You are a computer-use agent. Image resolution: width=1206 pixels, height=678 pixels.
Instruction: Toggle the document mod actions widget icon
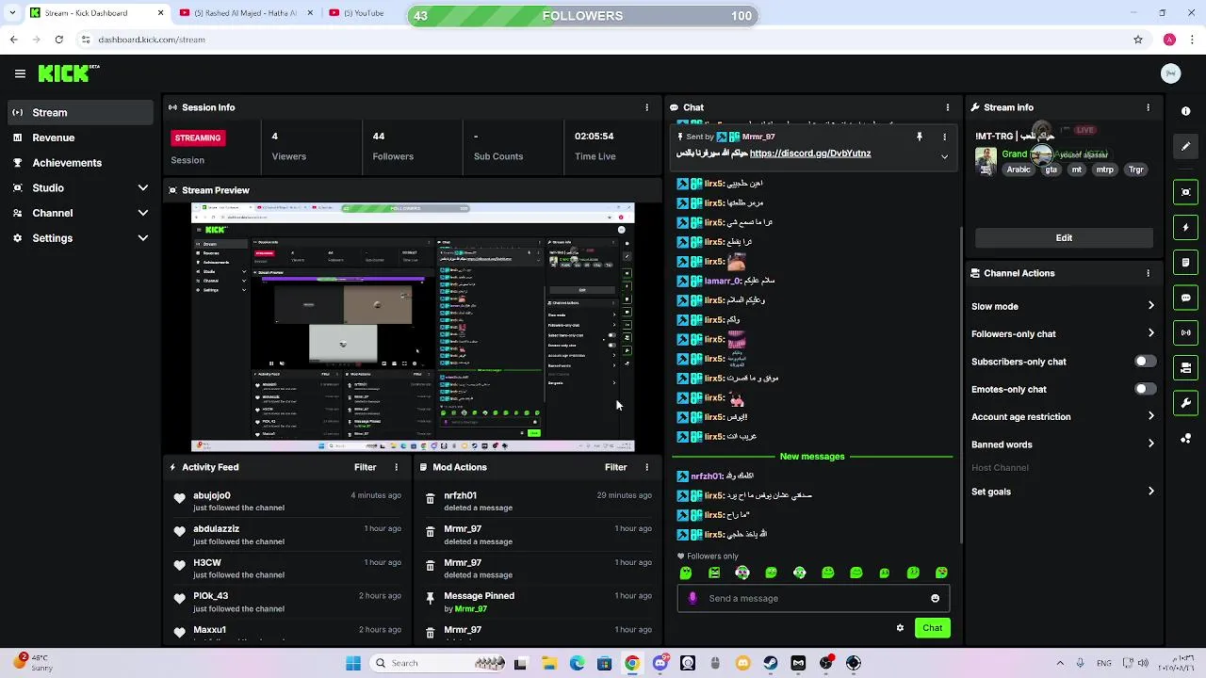(x=1185, y=263)
